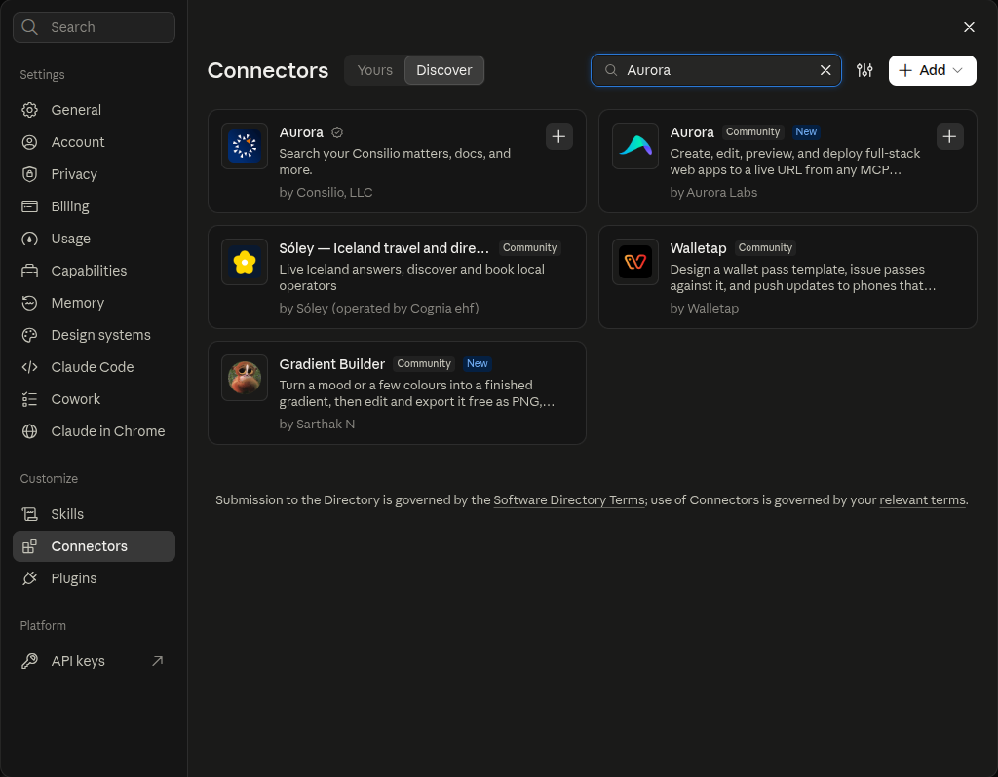Click the Community tag on Sóley card

[x=529, y=247]
